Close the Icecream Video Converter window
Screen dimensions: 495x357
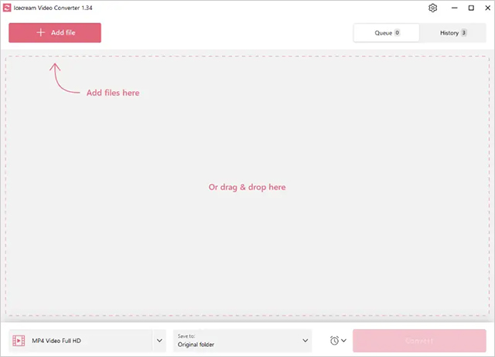[x=486, y=8]
